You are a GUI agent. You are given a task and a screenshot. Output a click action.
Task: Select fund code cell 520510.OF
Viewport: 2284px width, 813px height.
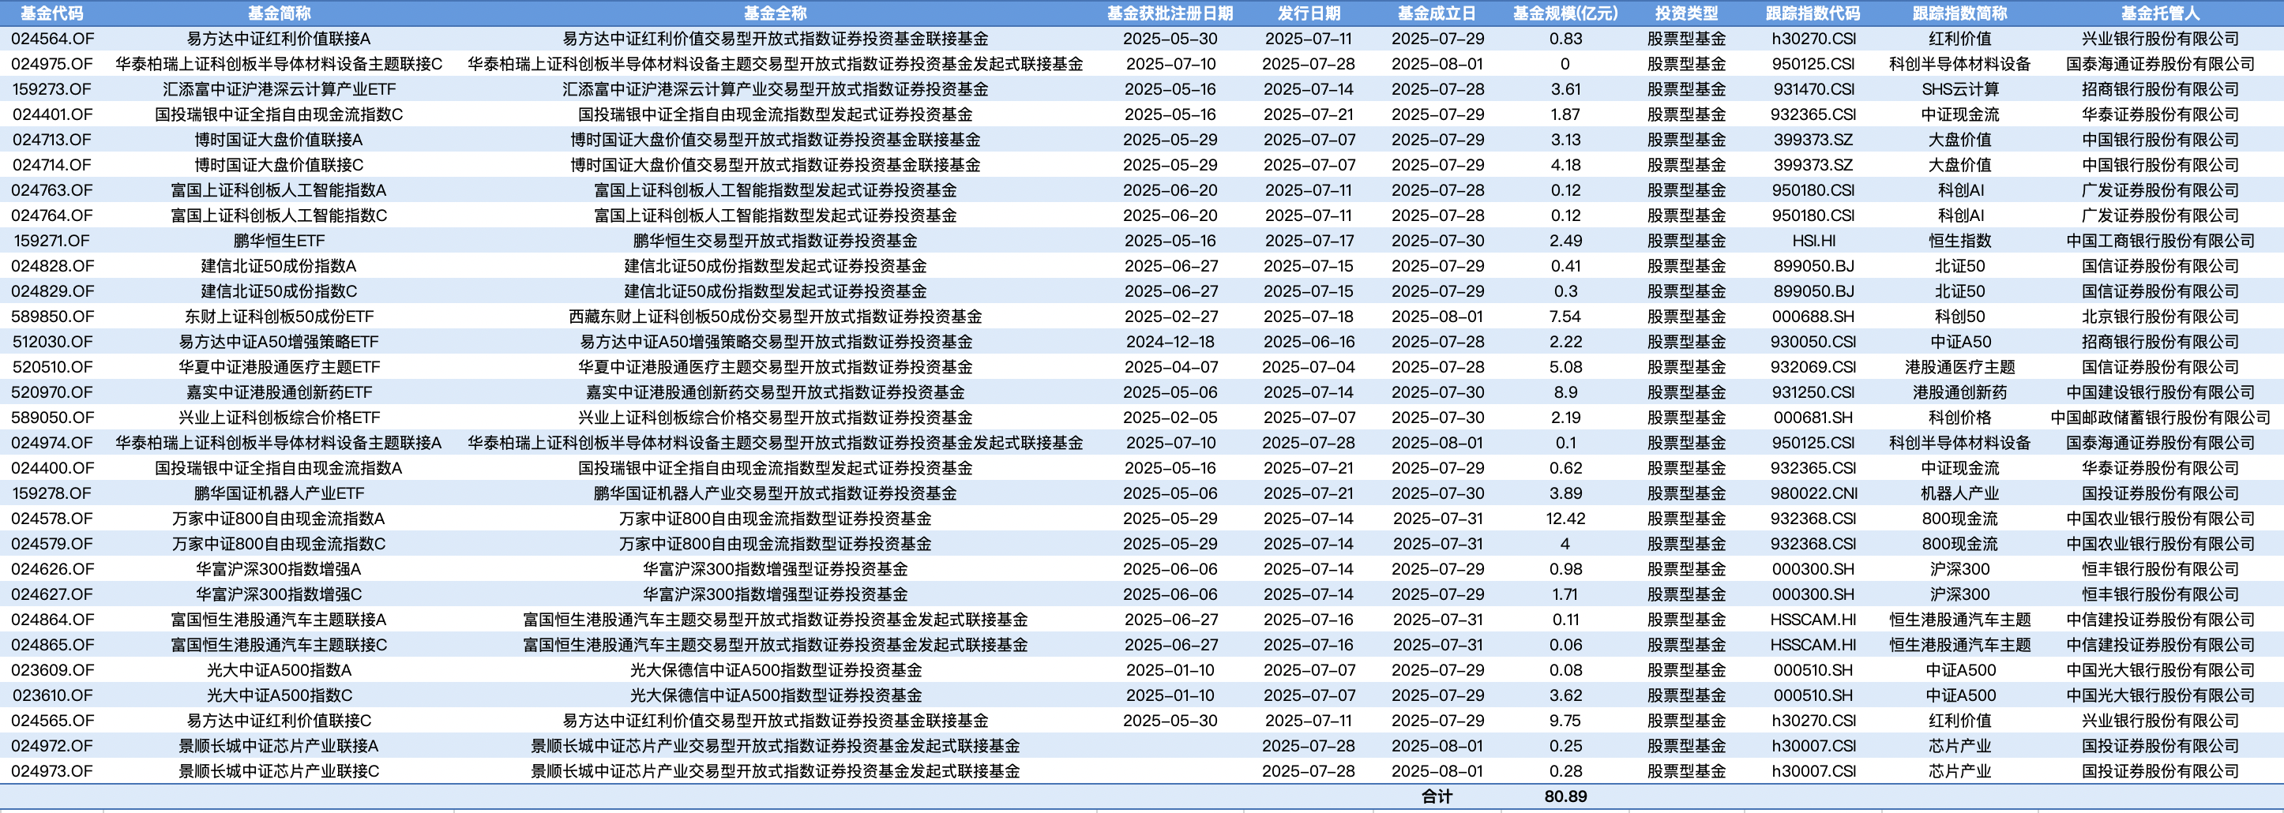tap(51, 367)
